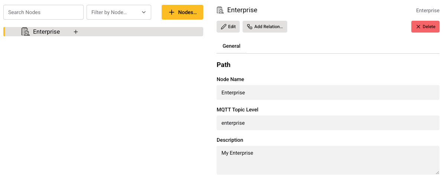This screenshot has height=178, width=444.
Task: Focus the Search Nodes input field
Action: (43, 12)
